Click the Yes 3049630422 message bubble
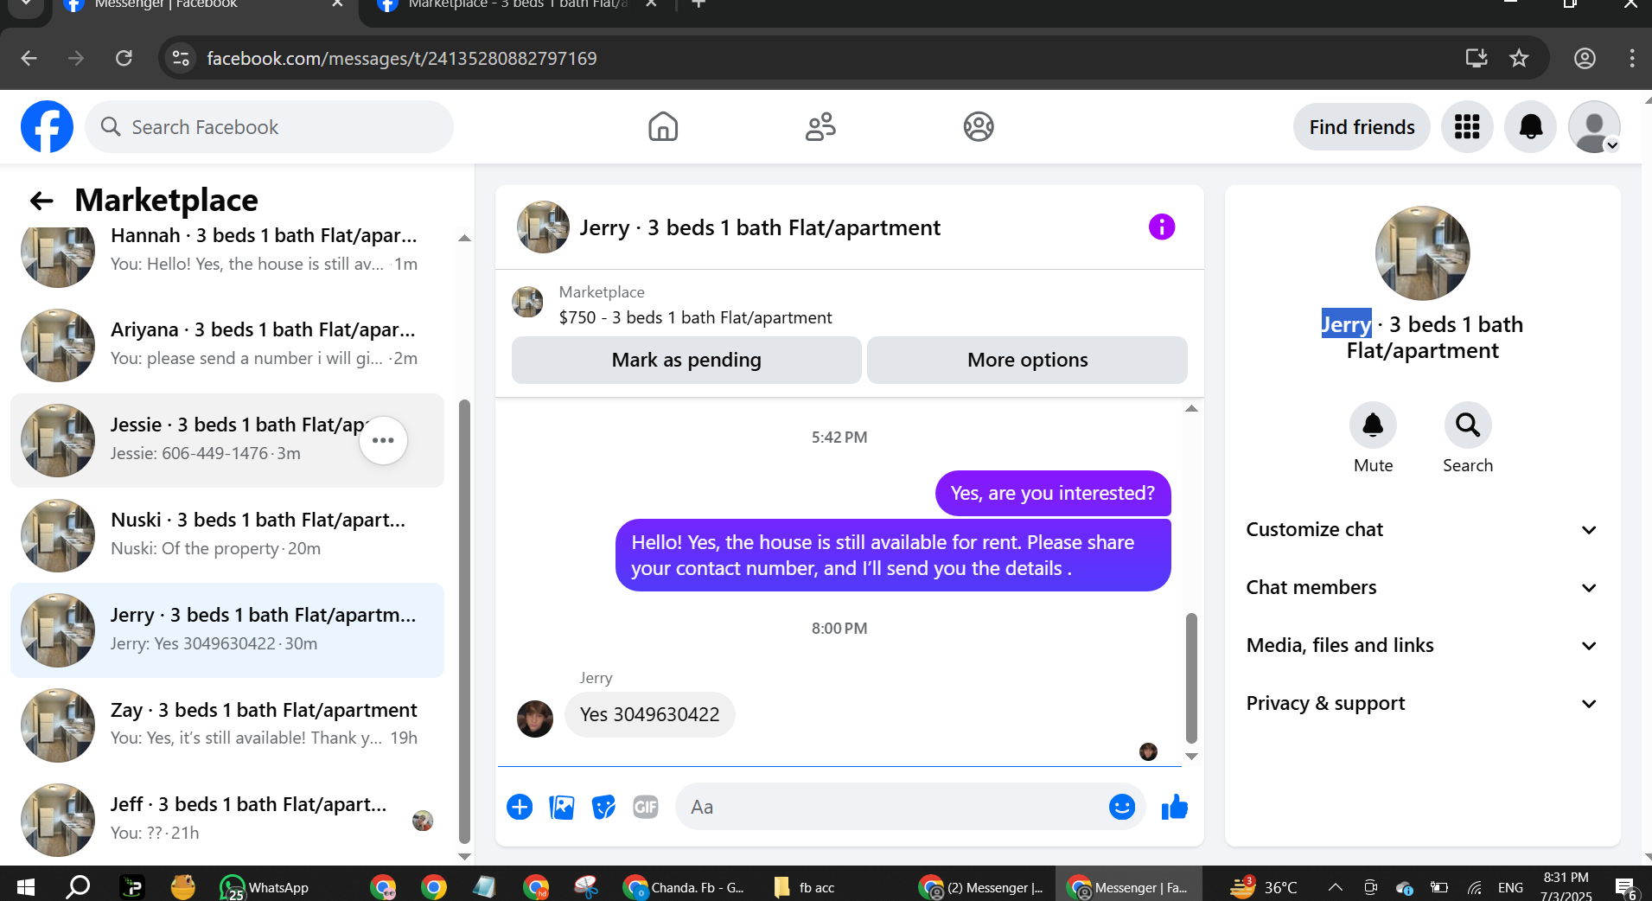Viewport: 1652px width, 901px height. point(649,714)
